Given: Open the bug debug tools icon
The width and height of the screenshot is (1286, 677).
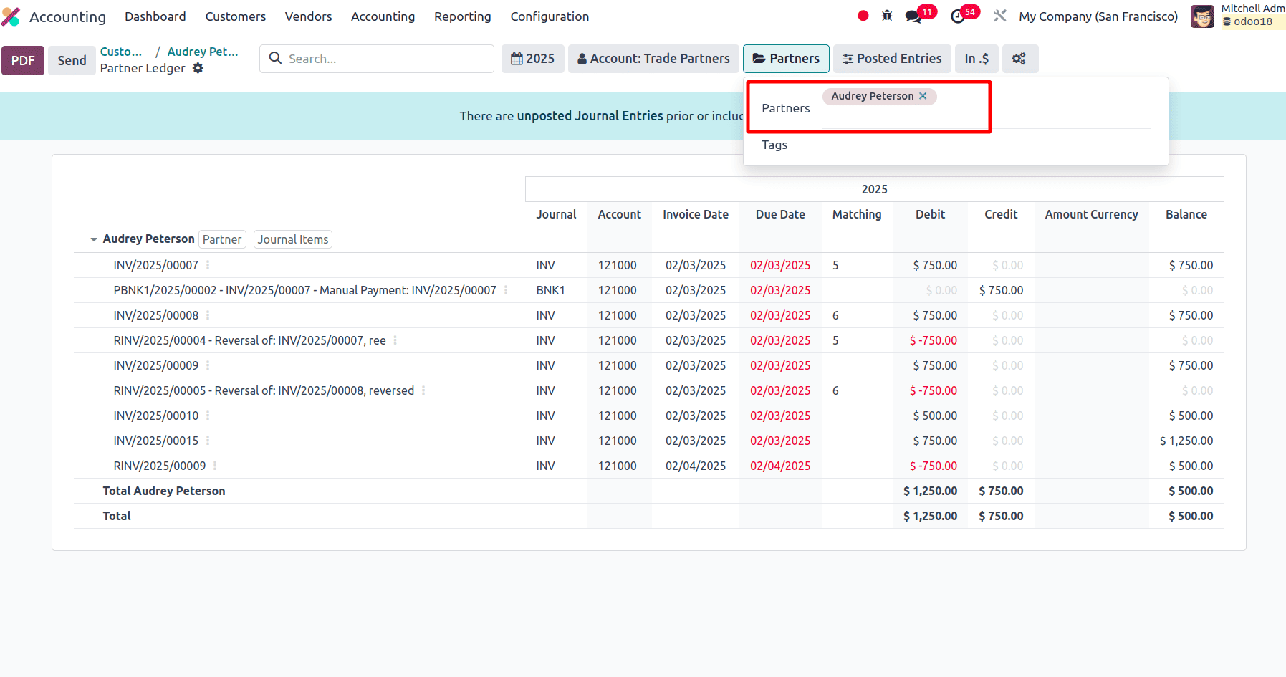Looking at the screenshot, I should [887, 16].
